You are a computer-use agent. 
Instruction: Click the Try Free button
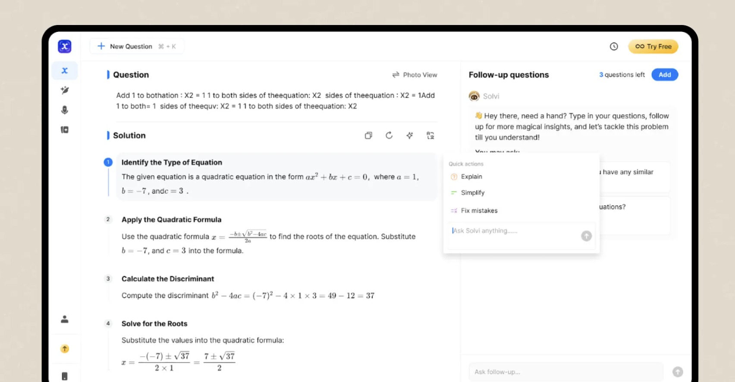tap(653, 47)
